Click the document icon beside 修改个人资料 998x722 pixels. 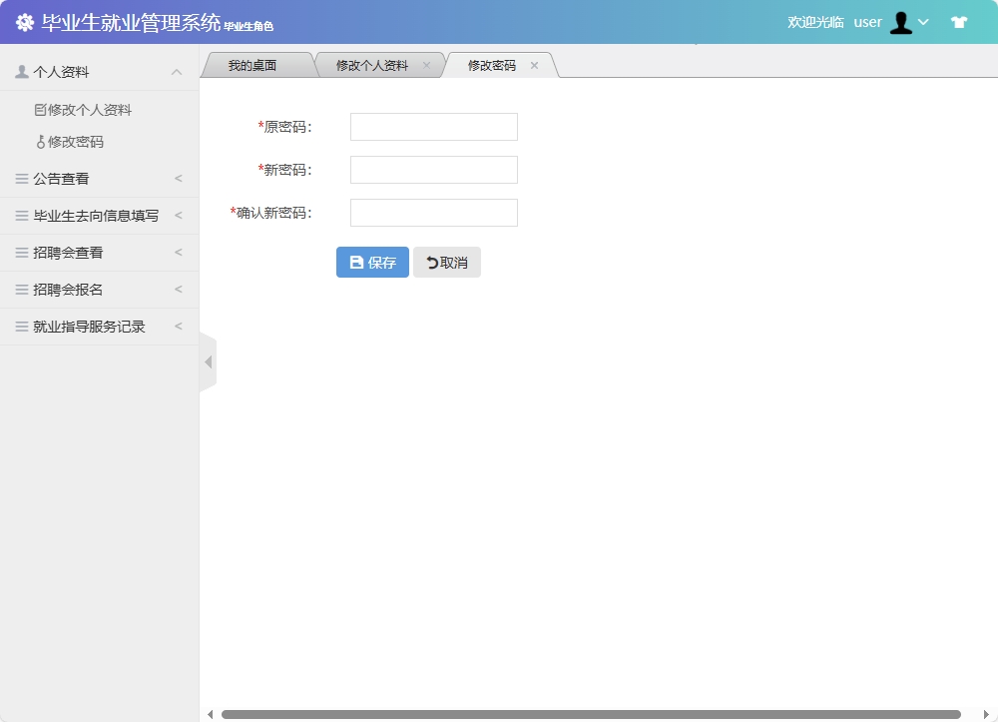click(x=40, y=109)
